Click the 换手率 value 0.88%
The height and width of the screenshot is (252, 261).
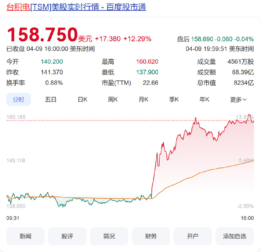click(54, 83)
